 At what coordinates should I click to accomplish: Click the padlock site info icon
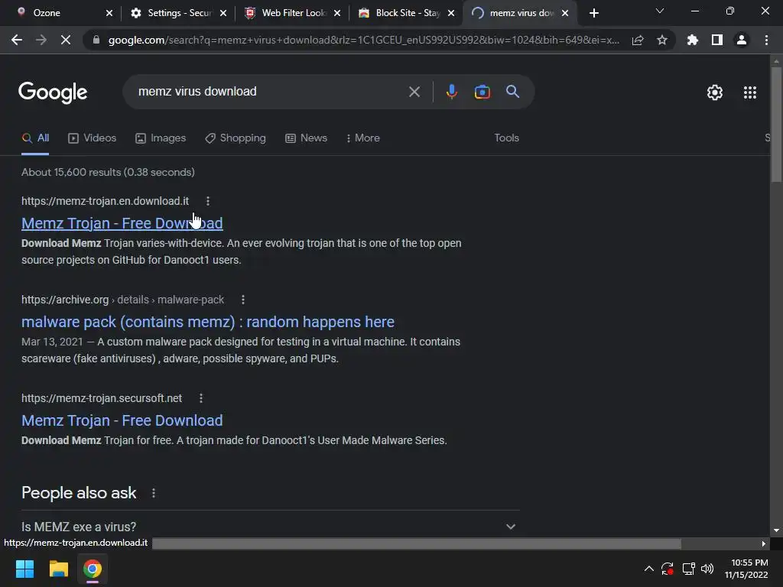pos(96,40)
